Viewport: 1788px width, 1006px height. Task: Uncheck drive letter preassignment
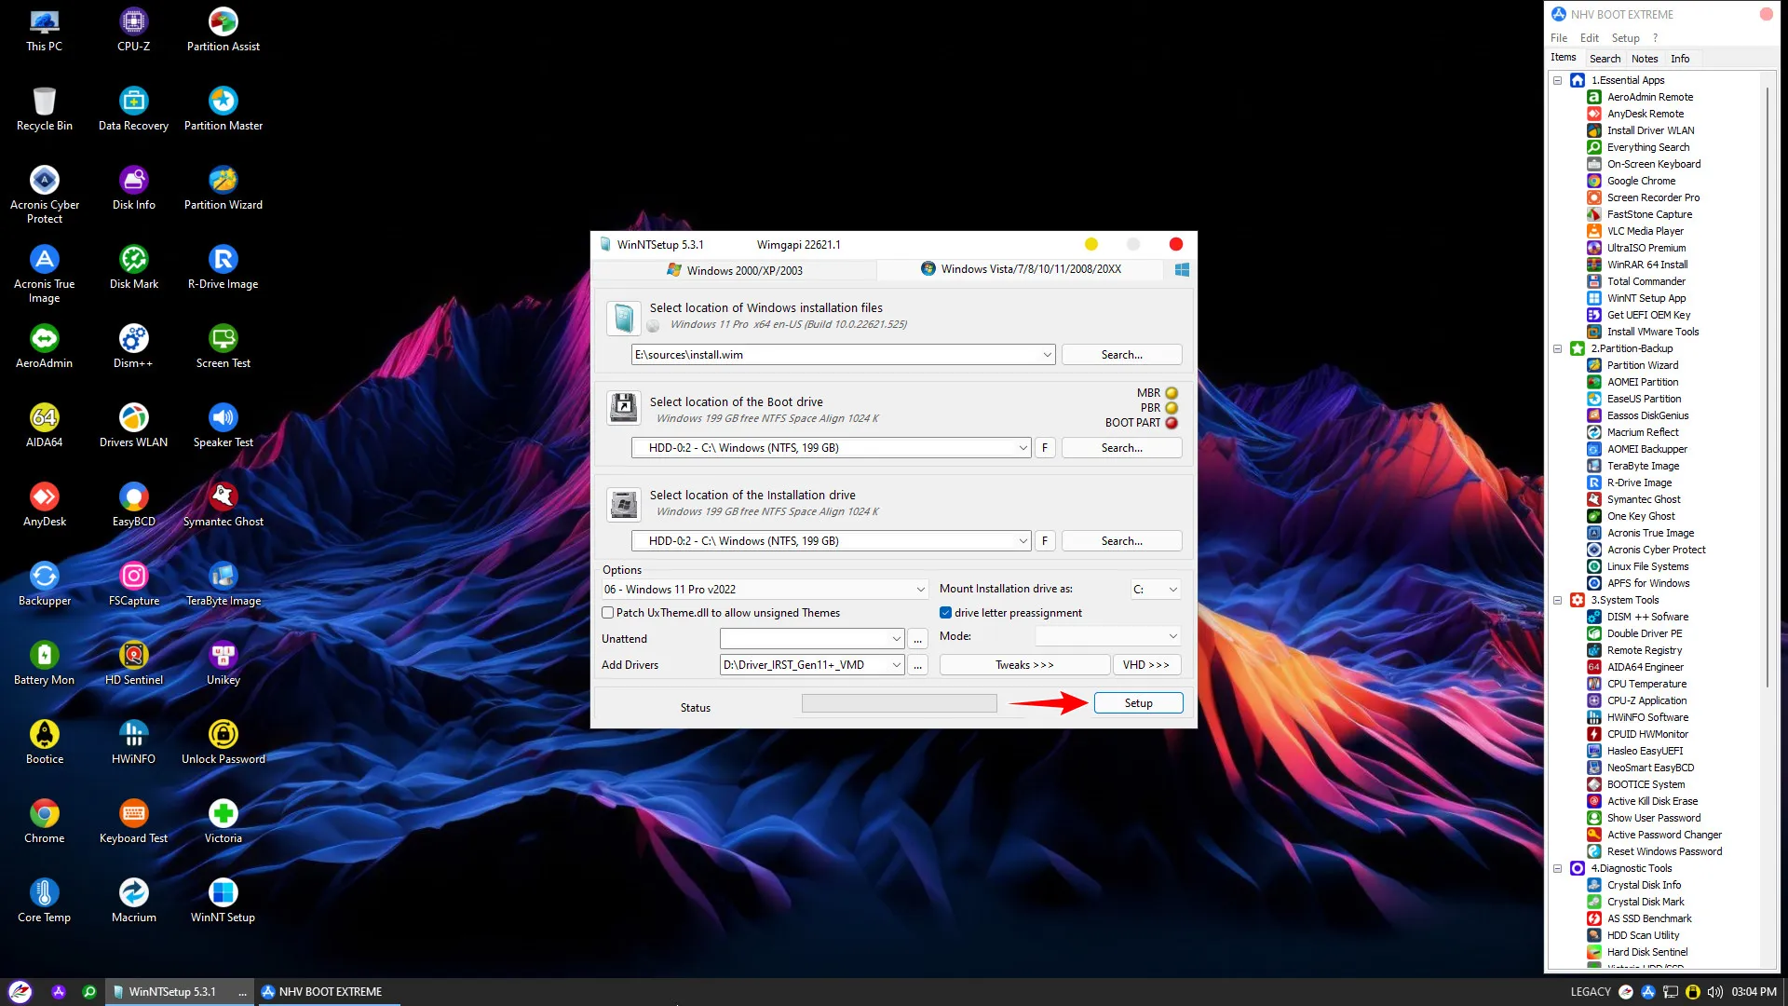(945, 613)
